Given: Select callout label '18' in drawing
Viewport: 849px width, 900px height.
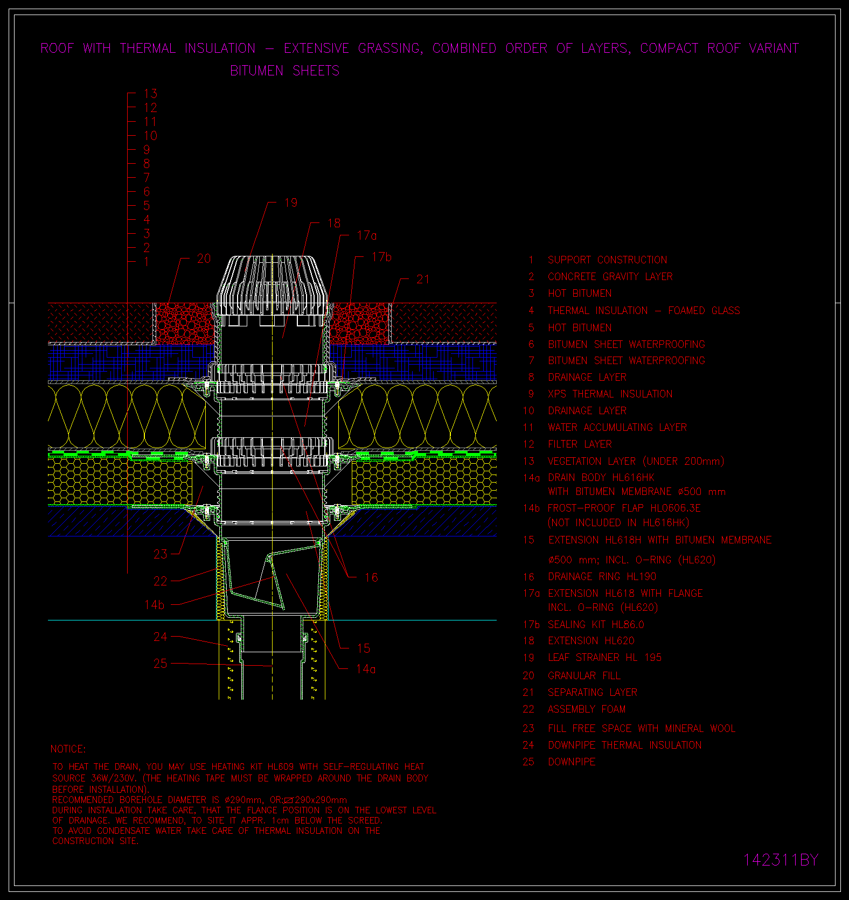Looking at the screenshot, I should tap(334, 223).
